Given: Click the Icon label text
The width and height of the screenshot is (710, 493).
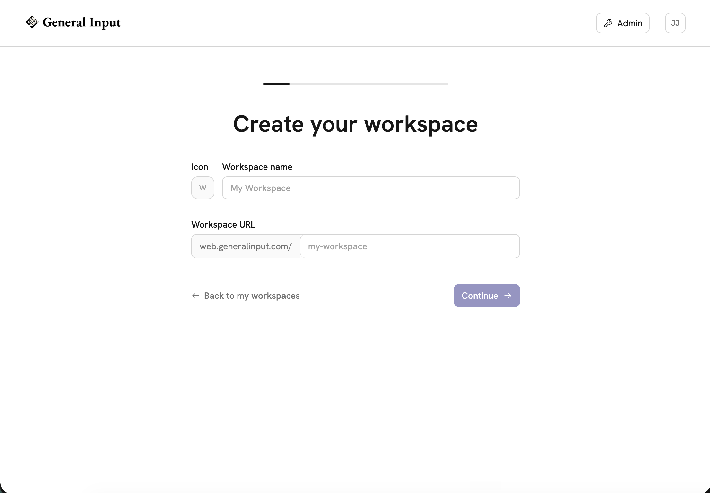Looking at the screenshot, I should pos(200,167).
